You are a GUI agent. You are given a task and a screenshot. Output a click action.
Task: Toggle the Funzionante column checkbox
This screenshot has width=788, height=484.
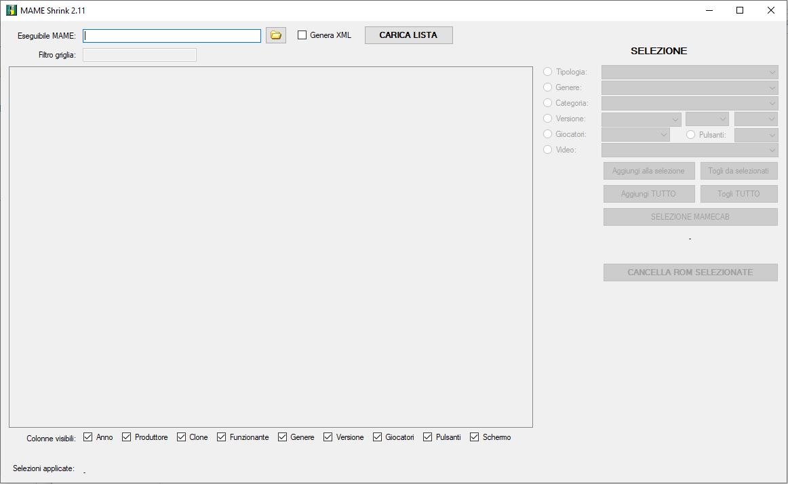click(x=222, y=437)
